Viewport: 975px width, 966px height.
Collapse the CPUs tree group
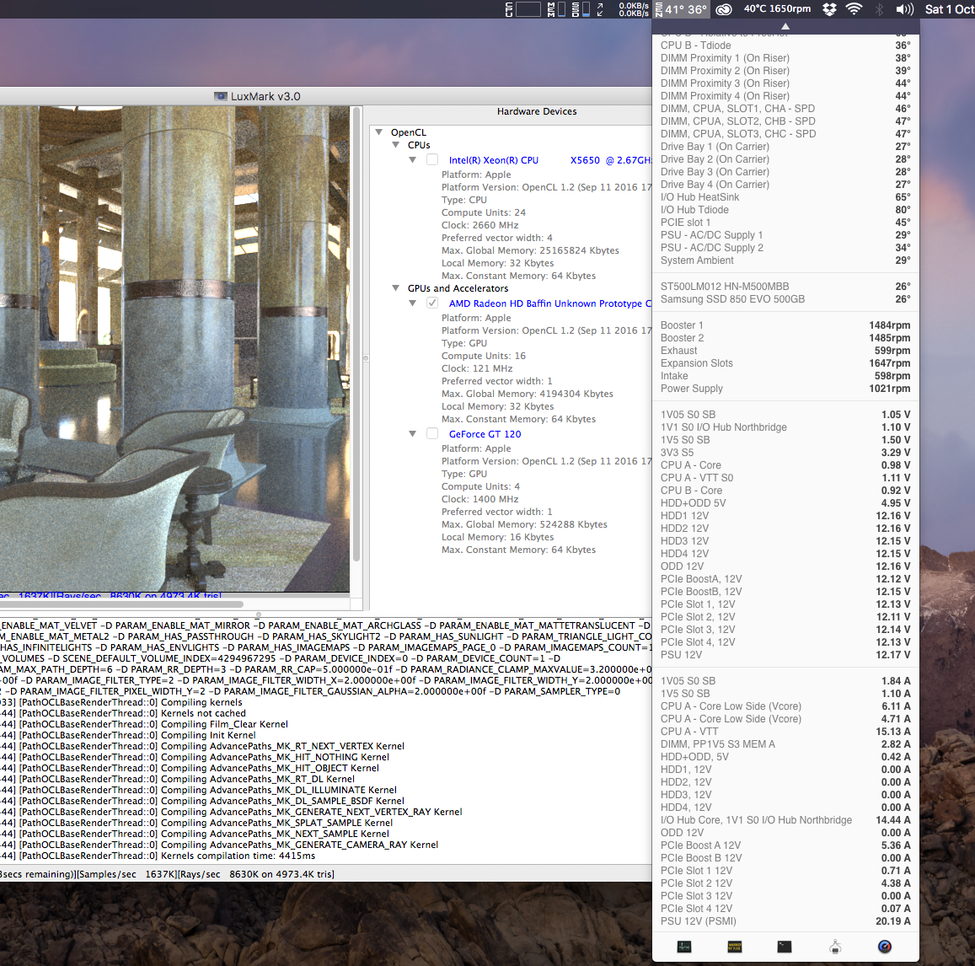click(x=395, y=144)
